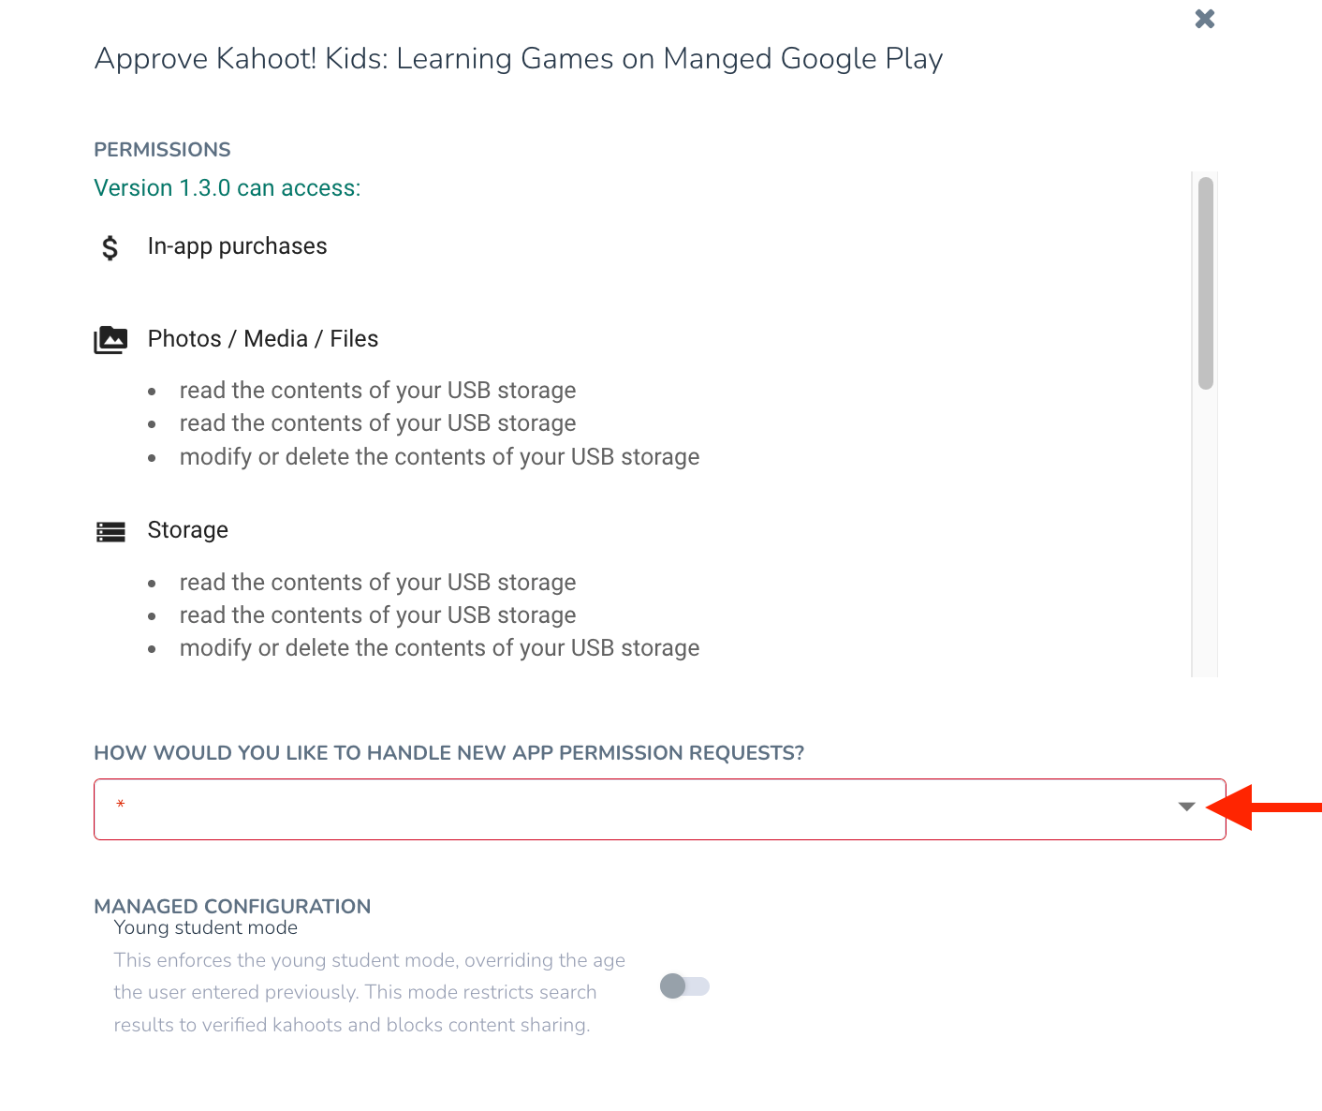1322x1111 pixels.
Task: Click the scrollbar track below the thumb
Action: (1205, 534)
